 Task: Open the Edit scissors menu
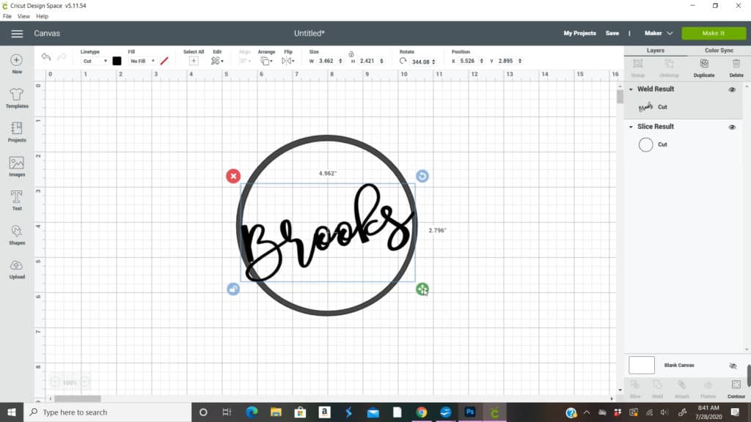click(x=217, y=61)
